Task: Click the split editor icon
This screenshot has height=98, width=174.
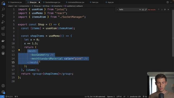Action: pos(167,2)
